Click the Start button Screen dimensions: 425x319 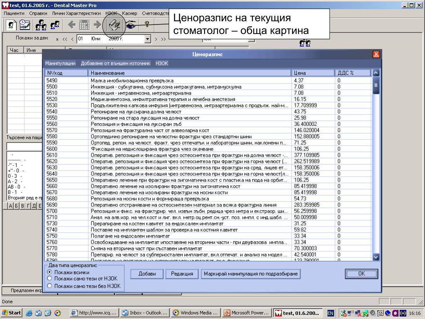tap(12, 313)
